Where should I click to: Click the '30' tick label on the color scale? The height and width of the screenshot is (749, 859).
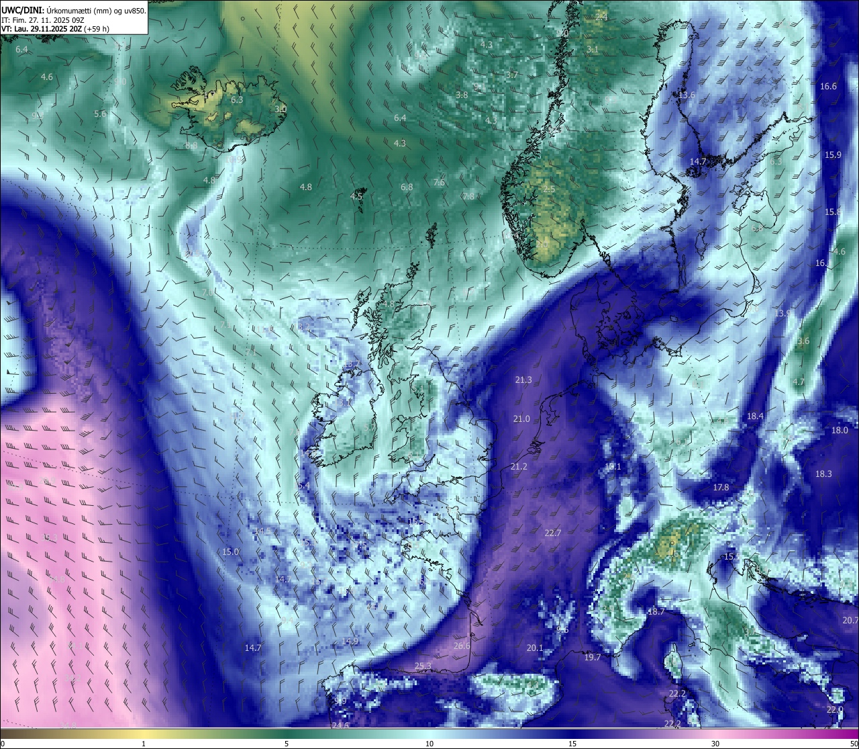pyautogui.click(x=715, y=744)
